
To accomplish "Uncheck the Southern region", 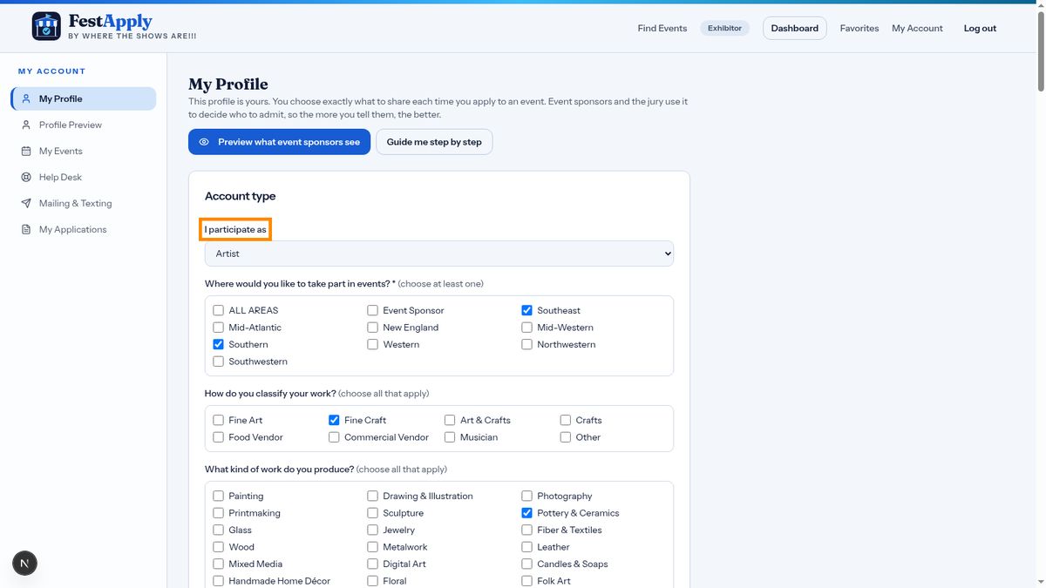I will [x=219, y=345].
